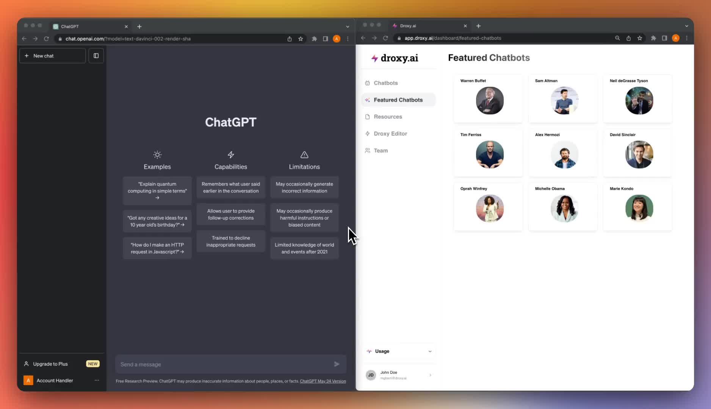Open Team in Droxy sidebar
Image resolution: width=711 pixels, height=409 pixels.
[x=399, y=150]
